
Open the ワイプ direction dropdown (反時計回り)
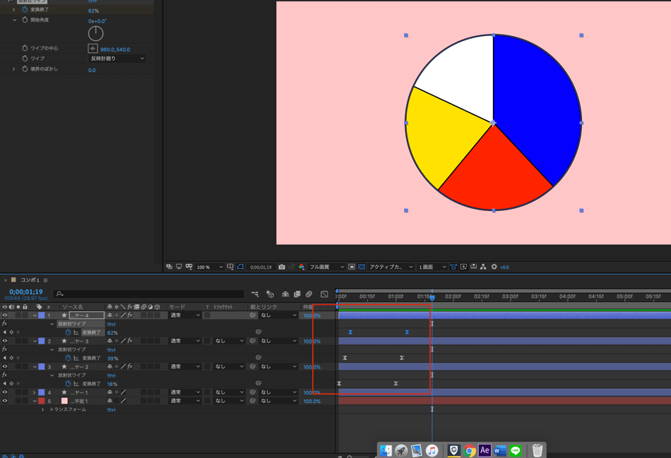coord(117,59)
